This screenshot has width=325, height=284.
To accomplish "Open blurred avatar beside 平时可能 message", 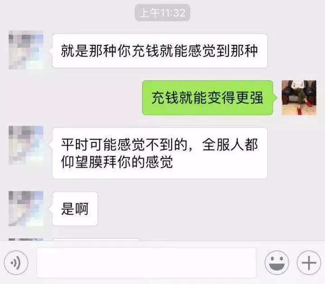I will tap(26, 145).
